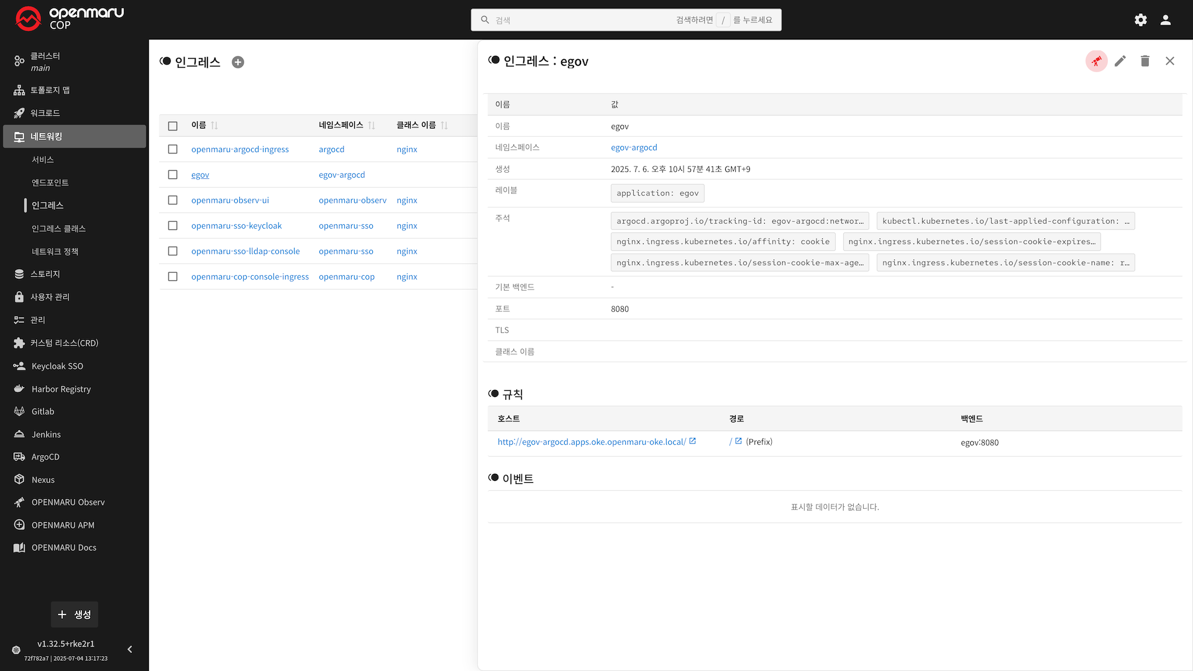Sort table by 네임스페이스 column
The image size is (1193, 671).
[372, 126]
